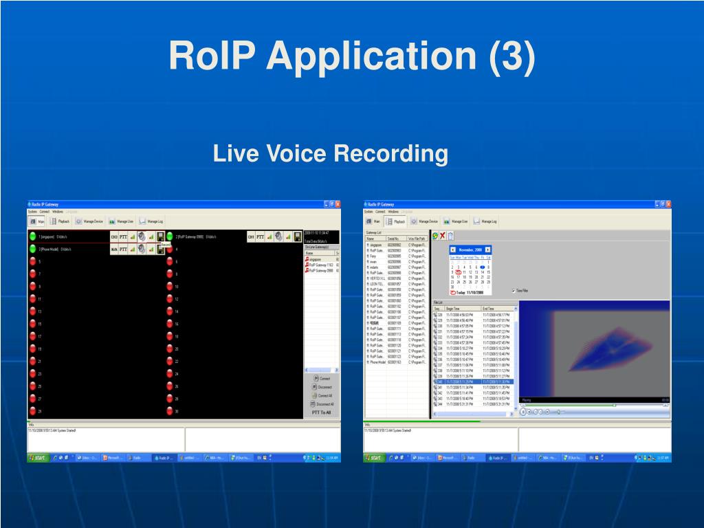Select singapore in Gateway List
Viewport: 704px width, 528px height.
point(396,245)
